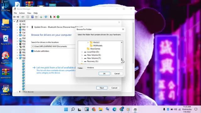Open taskbar Search magnifier
201x113 pixels.
tap(73, 109)
